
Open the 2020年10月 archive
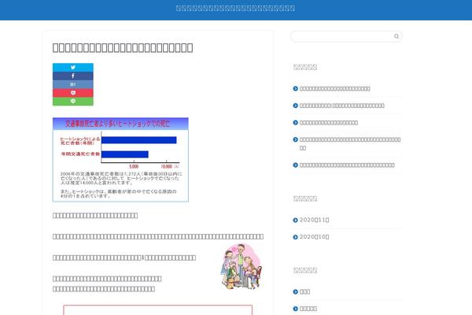pos(314,237)
